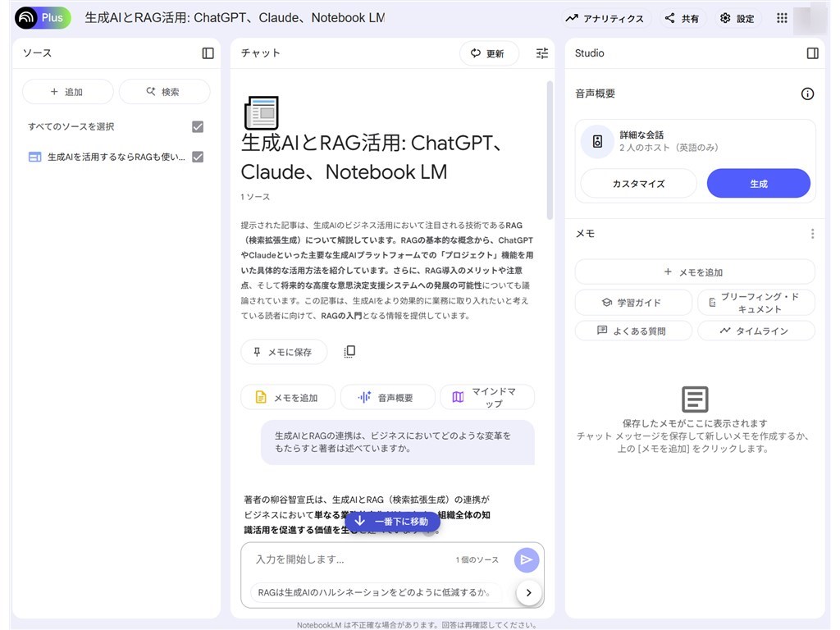Image resolution: width=840 pixels, height=630 pixels.
Task: Click カスタマイズ audio overview button
Action: tap(638, 184)
